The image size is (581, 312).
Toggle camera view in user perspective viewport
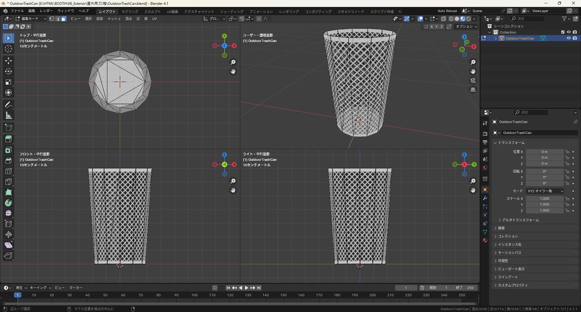pos(473,81)
